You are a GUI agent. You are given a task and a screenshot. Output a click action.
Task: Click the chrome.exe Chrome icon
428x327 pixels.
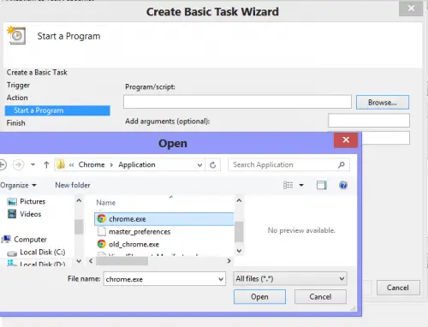point(101,219)
